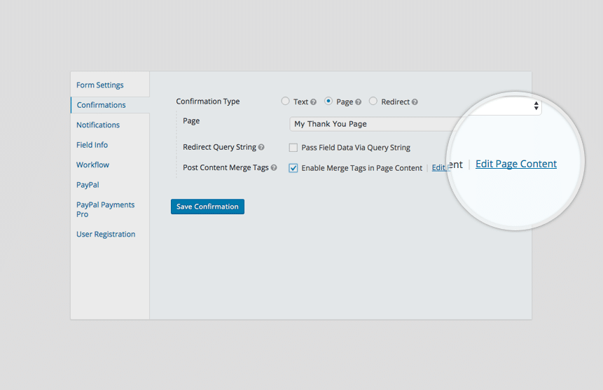
Task: Uncheck Enable Merge Tags in Page Content
Action: 293,168
